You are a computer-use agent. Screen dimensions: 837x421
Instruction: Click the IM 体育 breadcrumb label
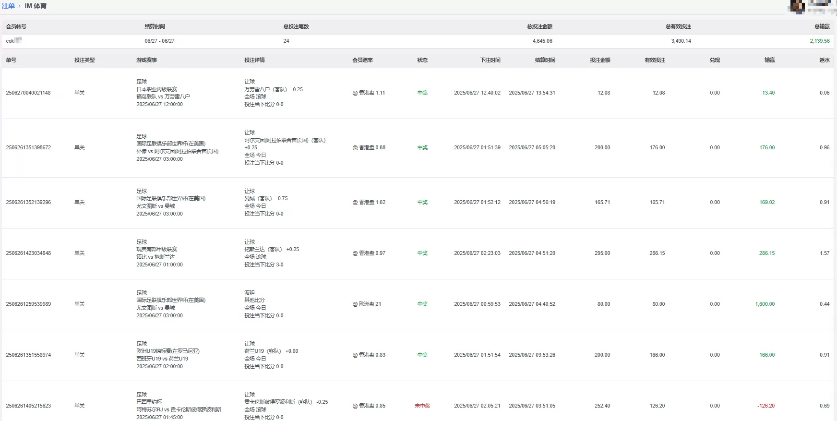[x=36, y=6]
